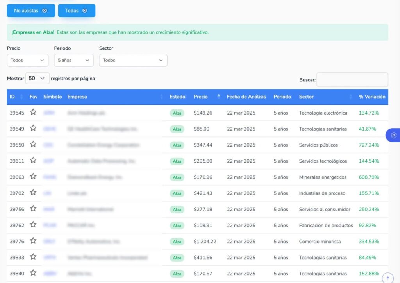Change the records per page selector
Screen dimensions: 400x283
(37, 78)
